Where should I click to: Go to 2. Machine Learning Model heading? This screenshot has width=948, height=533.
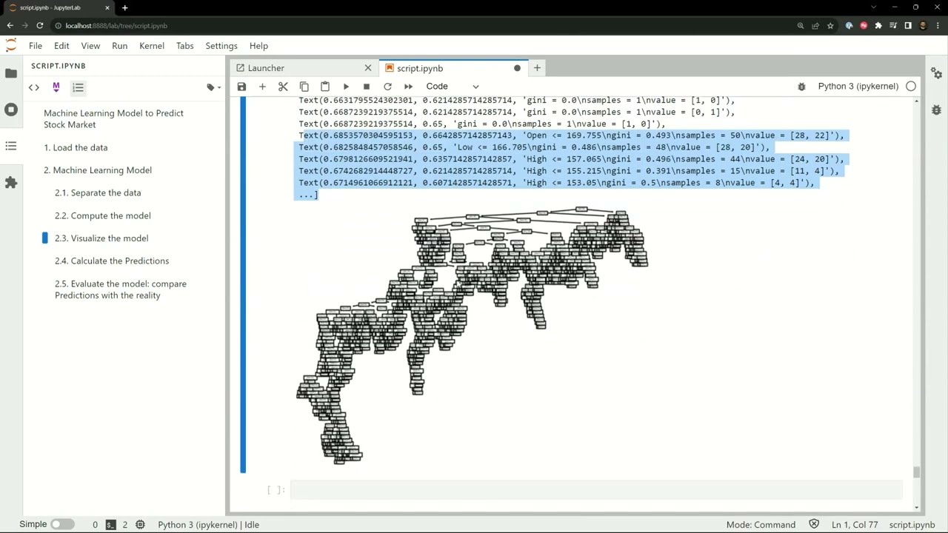(x=98, y=170)
